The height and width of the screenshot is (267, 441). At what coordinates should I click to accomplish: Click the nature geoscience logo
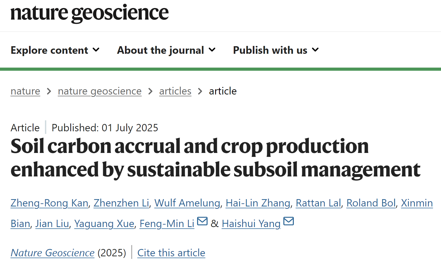pyautogui.click(x=89, y=13)
